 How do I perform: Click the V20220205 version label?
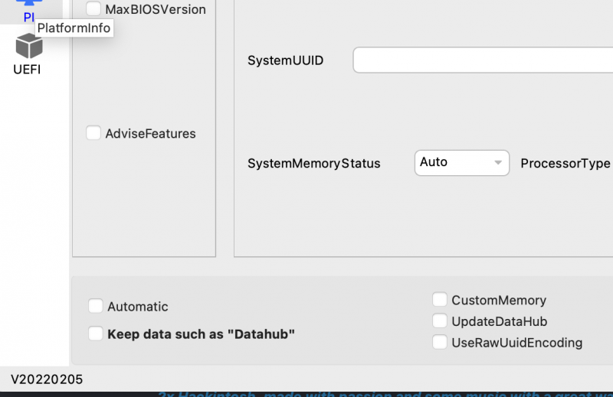(x=47, y=379)
